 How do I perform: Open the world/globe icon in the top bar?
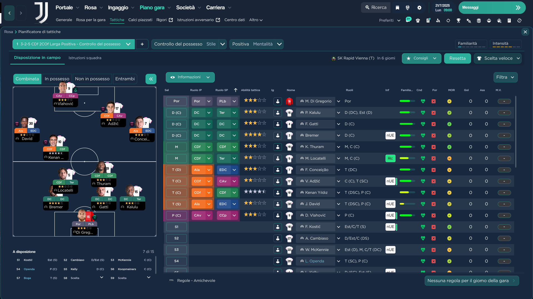point(408,7)
